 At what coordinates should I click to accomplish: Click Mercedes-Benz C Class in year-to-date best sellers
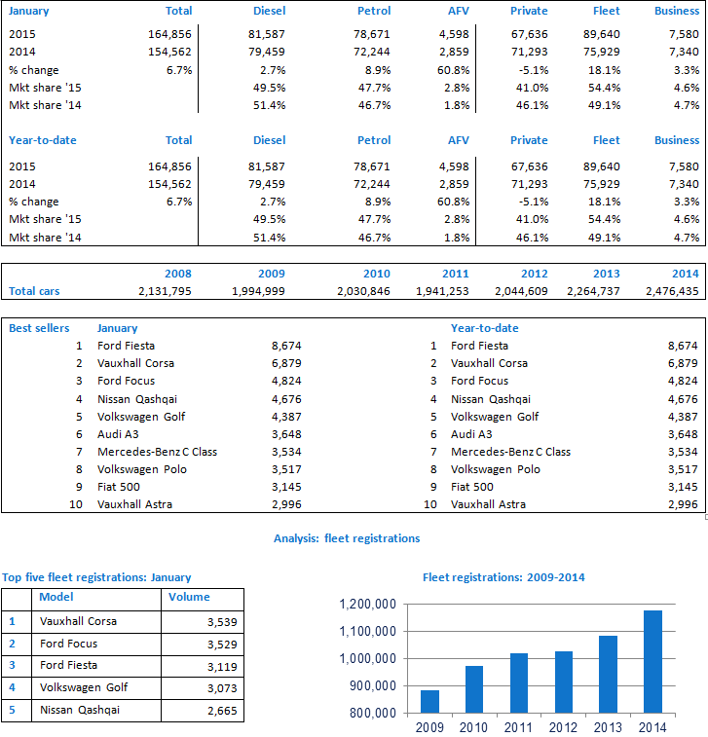tap(510, 452)
